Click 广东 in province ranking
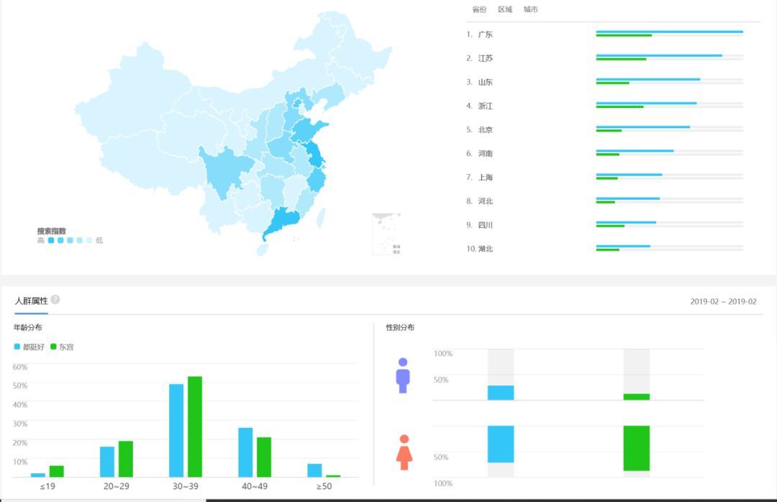 (x=485, y=35)
